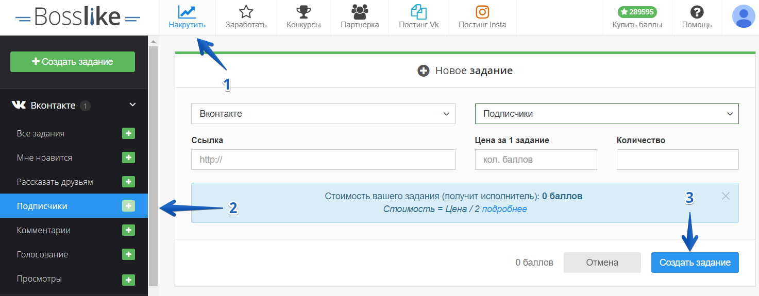Screen dimensions: 759x296
Task: Select Мне нравится in sidebar
Action: pyautogui.click(x=44, y=158)
